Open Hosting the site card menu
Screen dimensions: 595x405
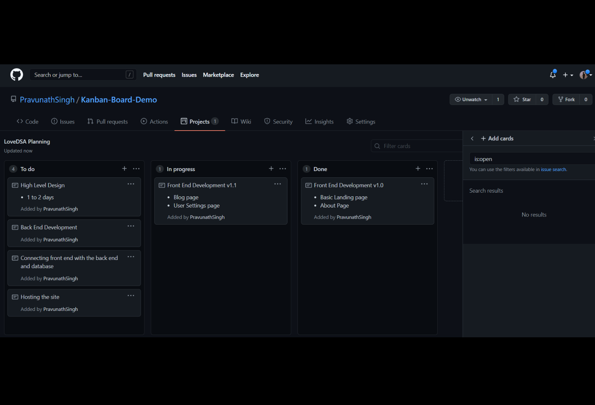[x=131, y=296]
